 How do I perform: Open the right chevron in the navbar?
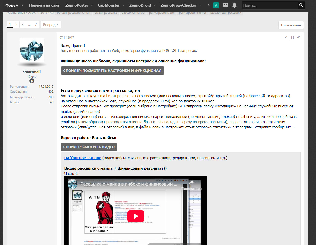pyautogui.click(x=209, y=5)
